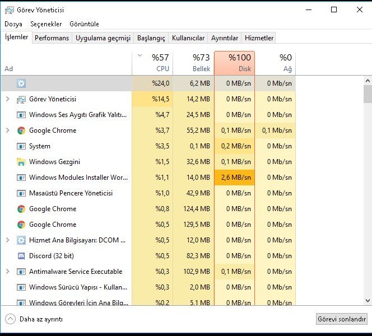This screenshot has width=372, height=336.
Task: Click the Windows Modules Installer Worker icon
Action: (21, 178)
